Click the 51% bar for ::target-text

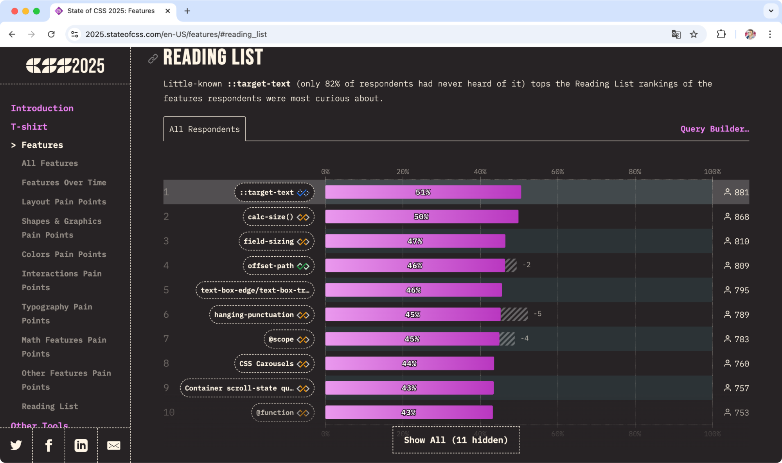pos(422,192)
